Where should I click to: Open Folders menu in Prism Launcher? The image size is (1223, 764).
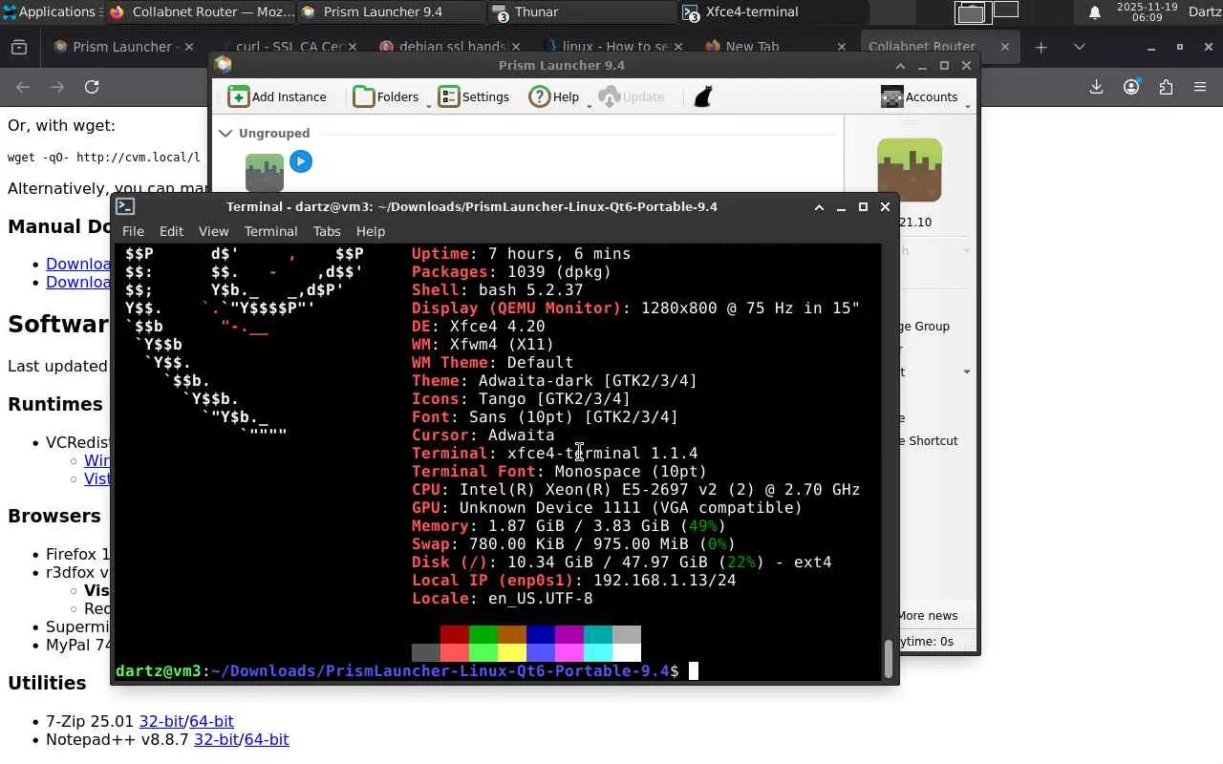click(x=387, y=96)
